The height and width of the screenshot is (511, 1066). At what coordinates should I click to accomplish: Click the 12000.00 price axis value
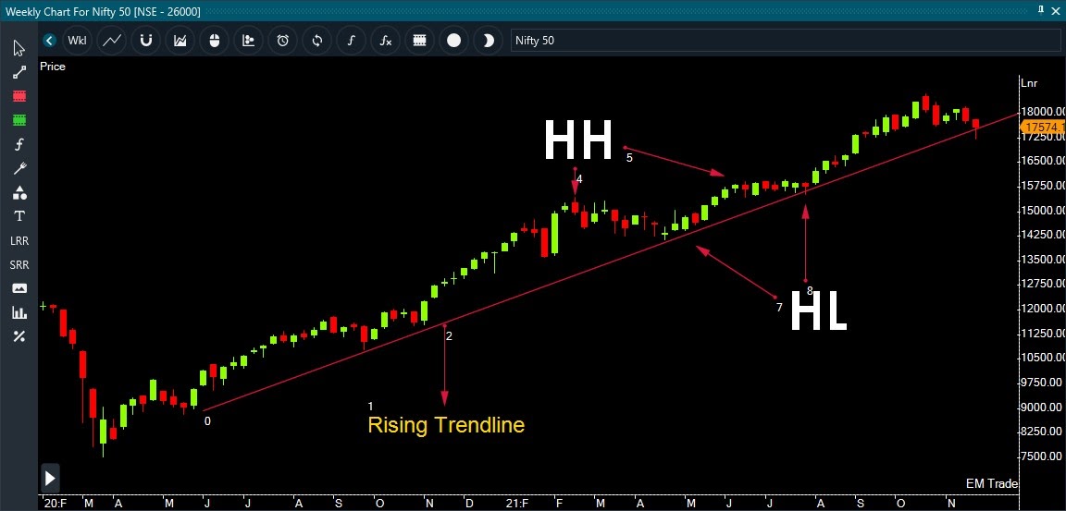point(1043,309)
